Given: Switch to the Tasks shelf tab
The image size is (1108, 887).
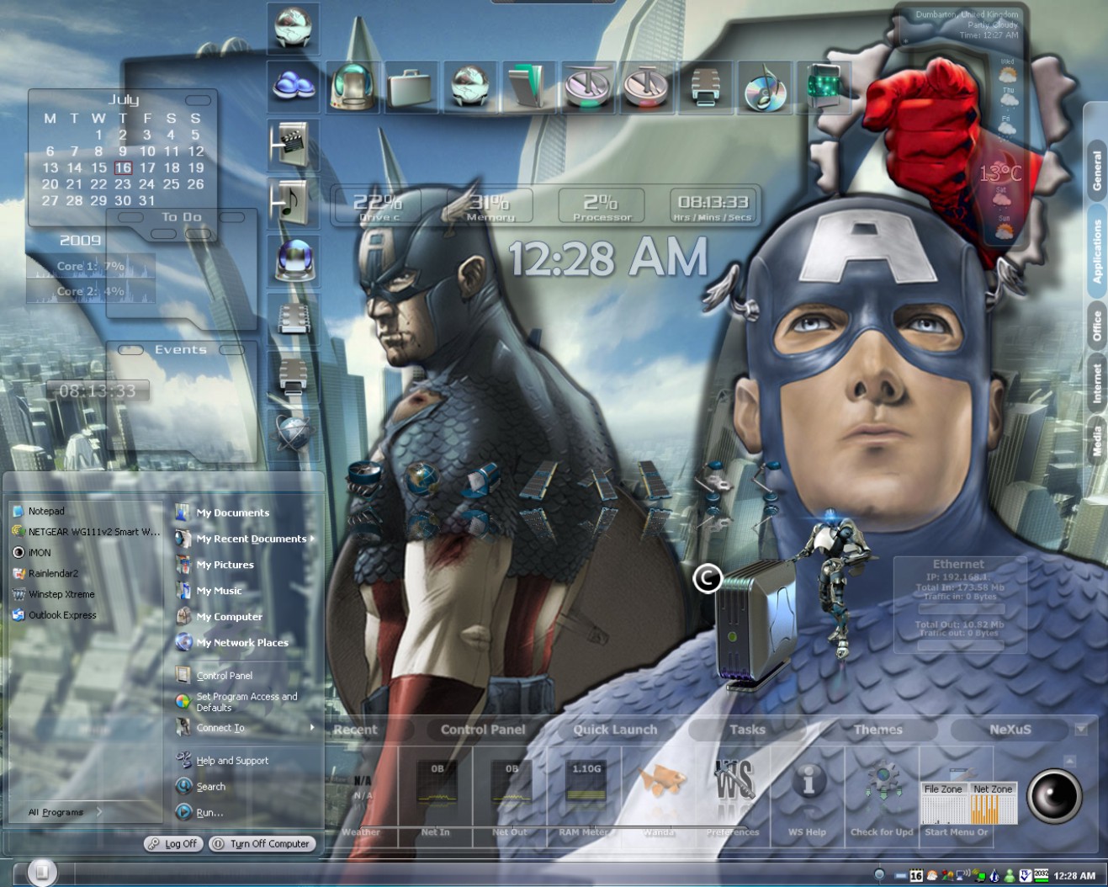Looking at the screenshot, I should [x=748, y=730].
